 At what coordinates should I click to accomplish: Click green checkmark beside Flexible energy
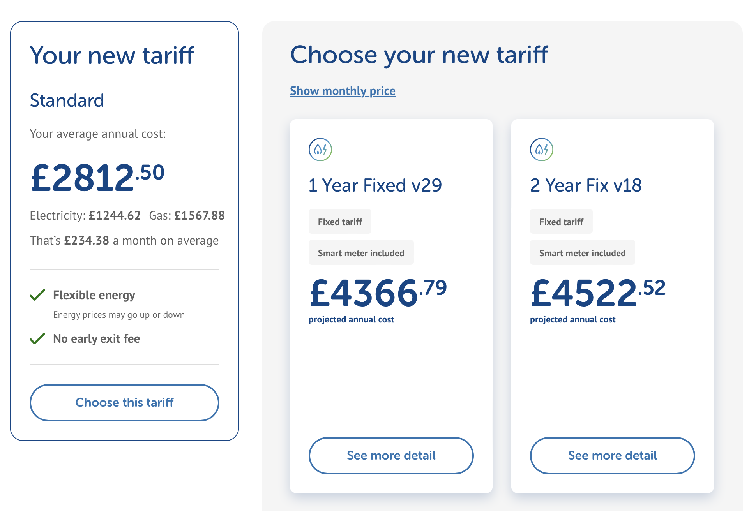[37, 295]
